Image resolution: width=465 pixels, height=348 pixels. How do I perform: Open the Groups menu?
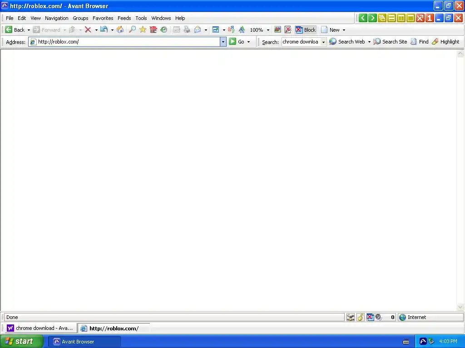click(x=80, y=18)
